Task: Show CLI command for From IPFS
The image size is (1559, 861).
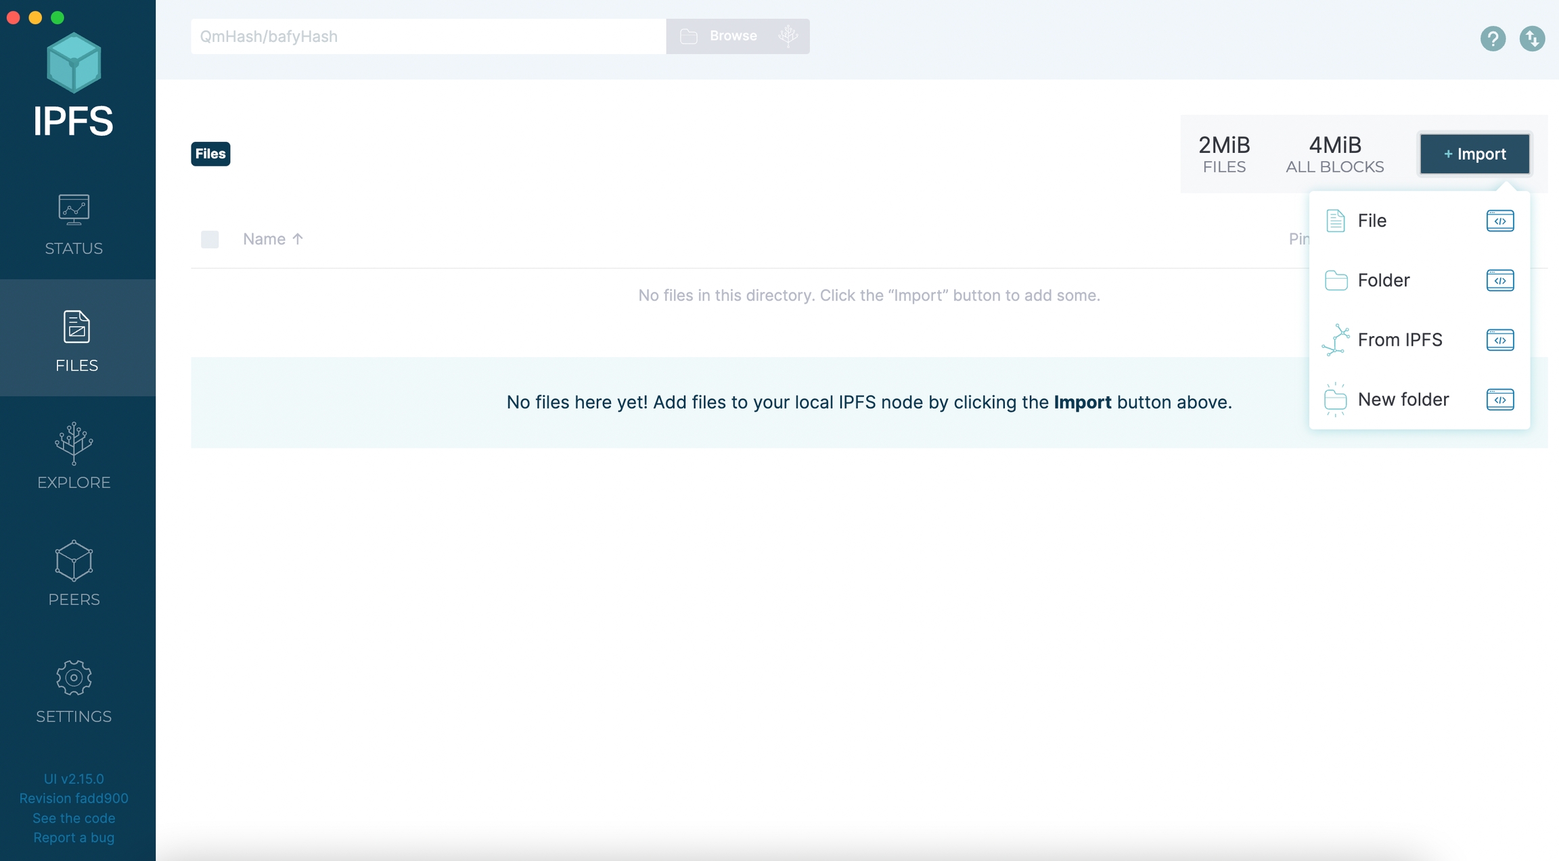Action: pyautogui.click(x=1500, y=340)
